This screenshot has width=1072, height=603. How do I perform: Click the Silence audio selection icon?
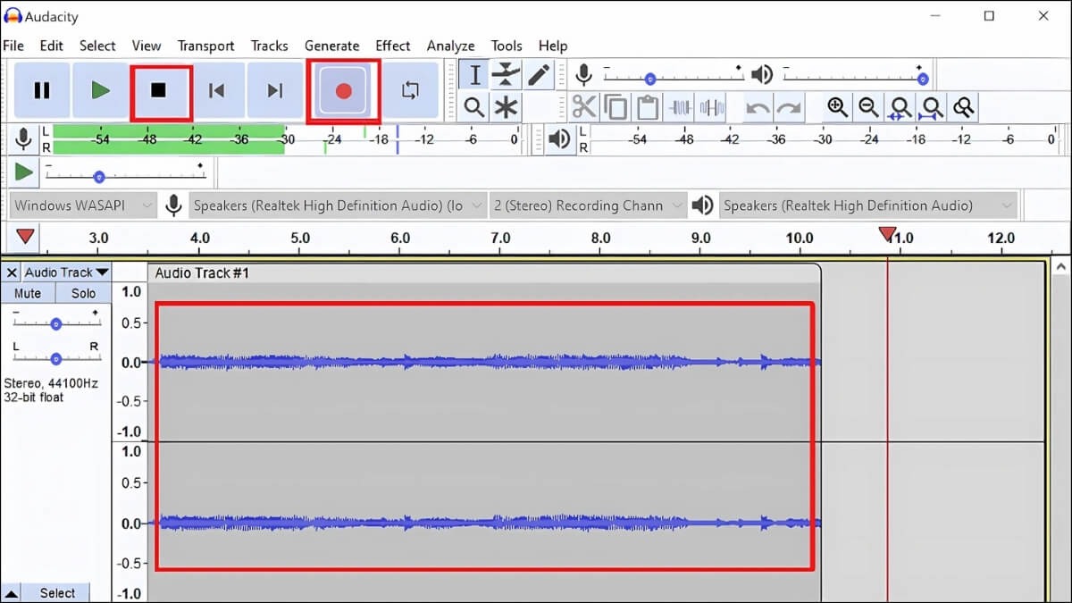712,108
